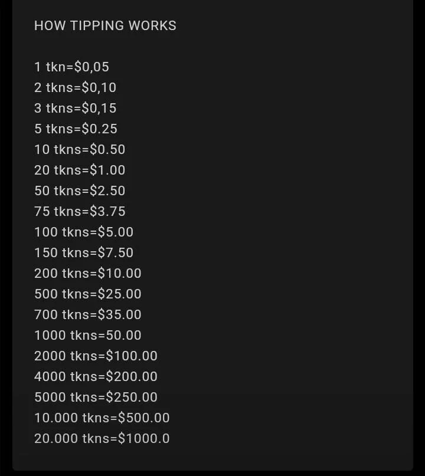The height and width of the screenshot is (476, 425).
Task: Select the 700 tkns=$35.00 line
Action: pyautogui.click(x=88, y=315)
